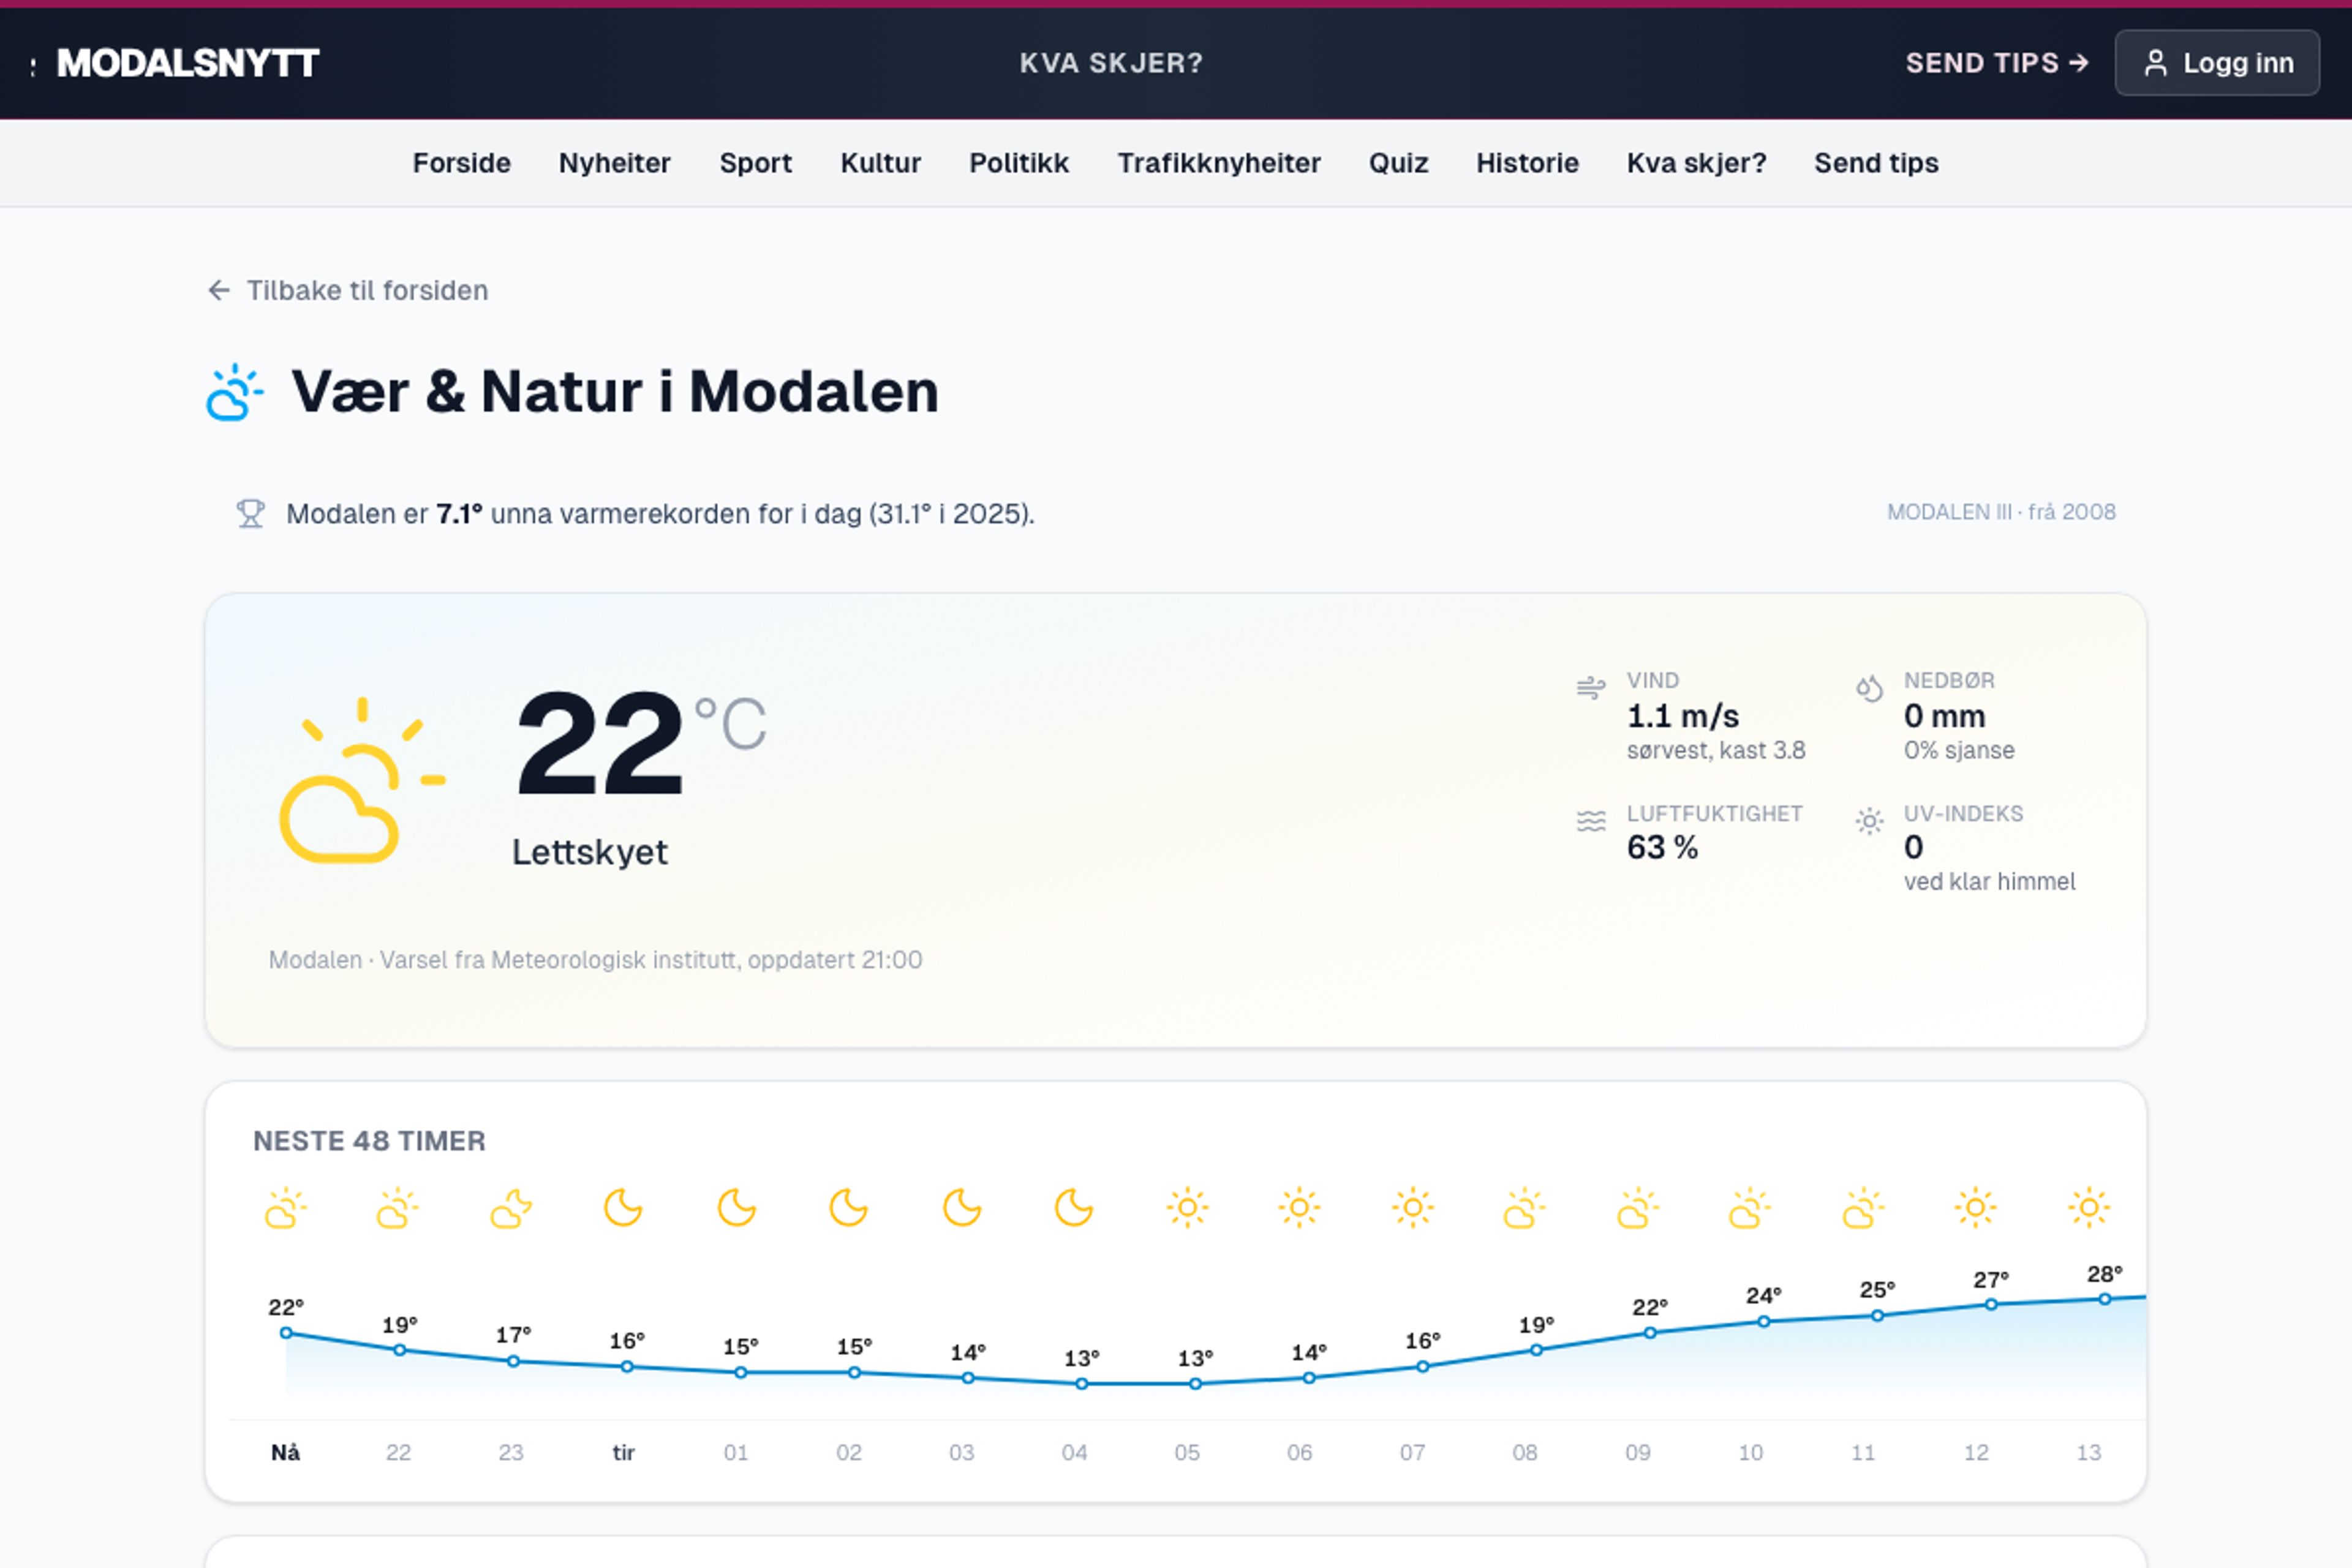Click the moon icon above tir
Viewport: 2352px width, 1568px height.
coord(623,1208)
